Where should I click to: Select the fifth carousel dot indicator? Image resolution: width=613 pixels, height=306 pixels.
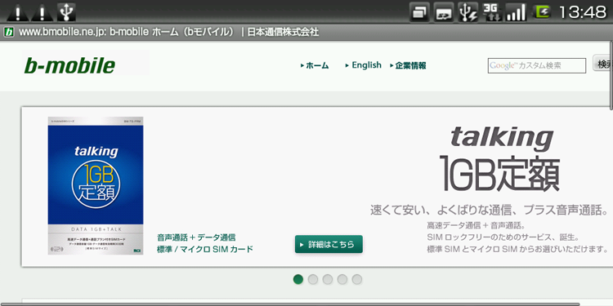[357, 279]
